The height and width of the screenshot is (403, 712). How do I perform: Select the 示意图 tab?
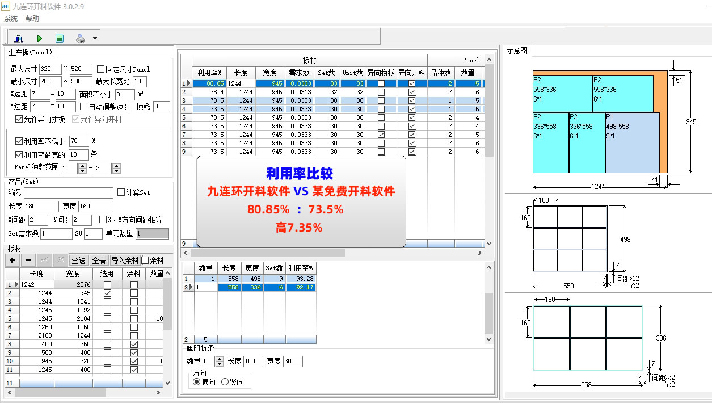coord(517,51)
